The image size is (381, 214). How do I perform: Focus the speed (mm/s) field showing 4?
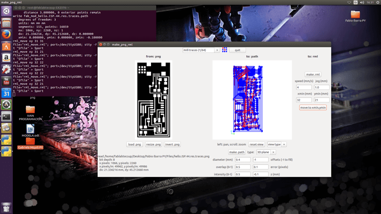[304, 87]
